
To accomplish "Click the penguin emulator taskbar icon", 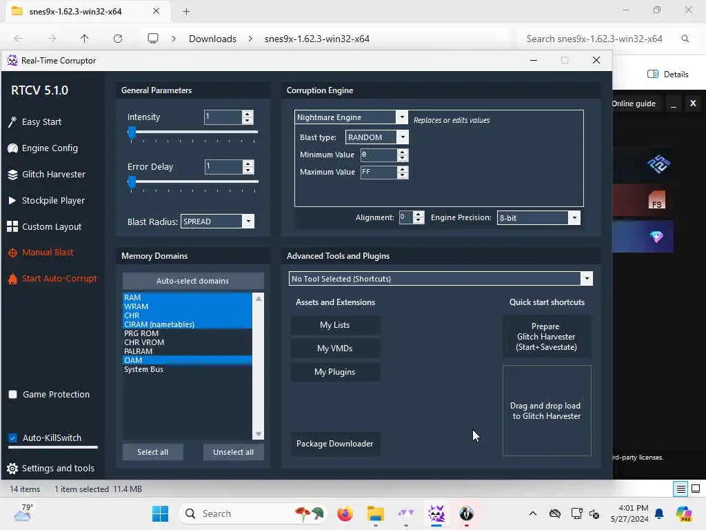I will click(467, 513).
